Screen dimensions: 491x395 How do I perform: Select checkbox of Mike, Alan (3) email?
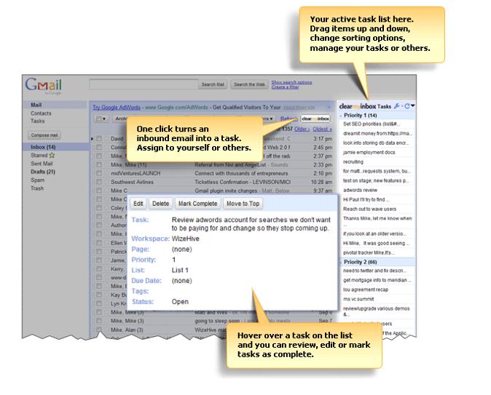point(99,330)
